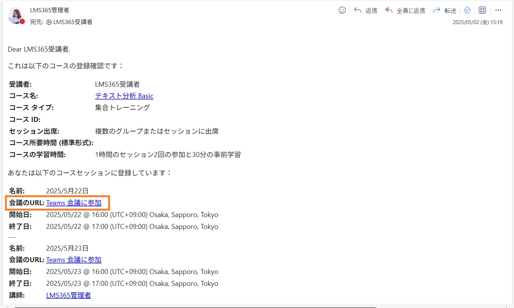This screenshot has height=308, width=514.
Task: Click the sender name LMS365管理者 in the header
Action: point(50,10)
